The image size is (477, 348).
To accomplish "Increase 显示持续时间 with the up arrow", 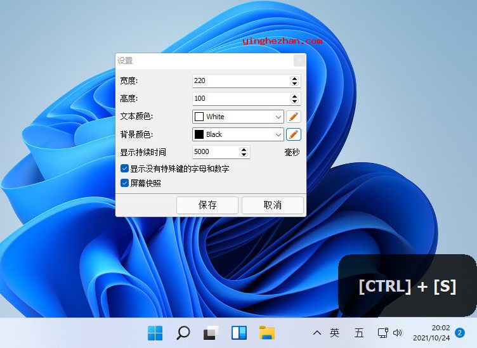I will (244, 150).
